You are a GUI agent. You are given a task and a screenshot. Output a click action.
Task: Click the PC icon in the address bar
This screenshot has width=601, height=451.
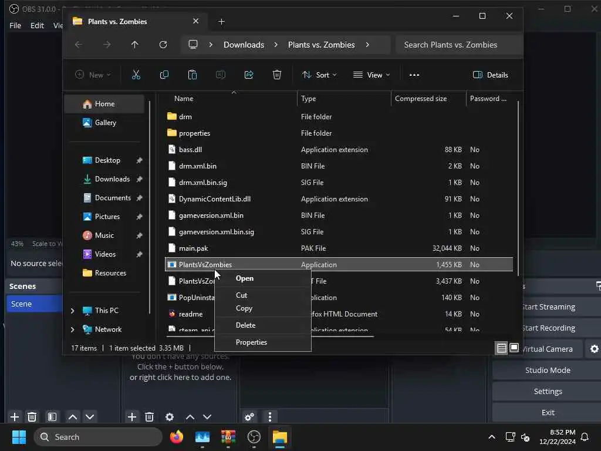(x=193, y=45)
